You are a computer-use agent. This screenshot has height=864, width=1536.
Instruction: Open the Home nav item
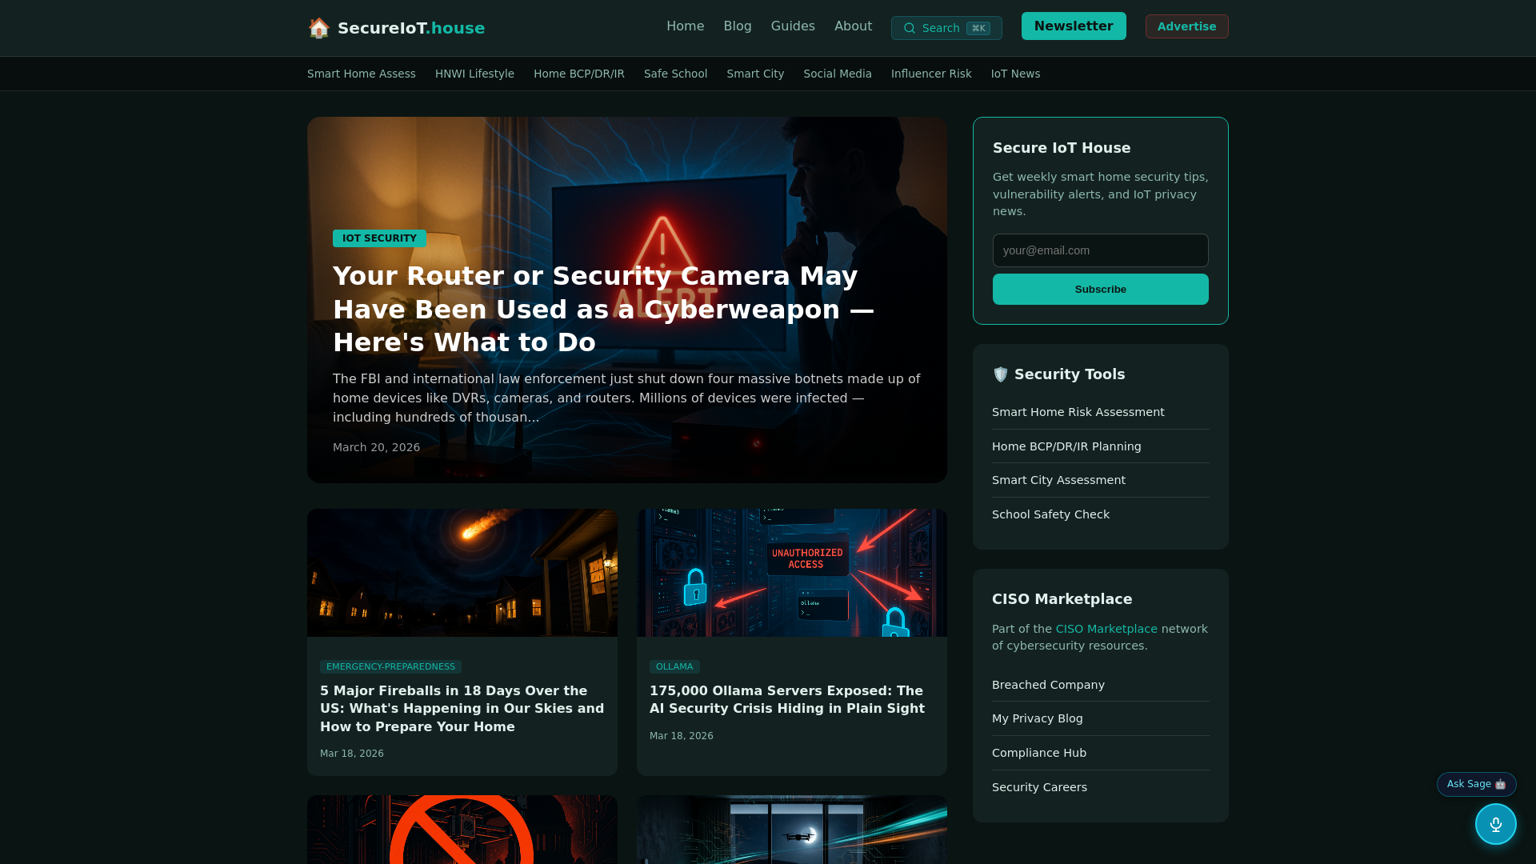[x=685, y=26]
